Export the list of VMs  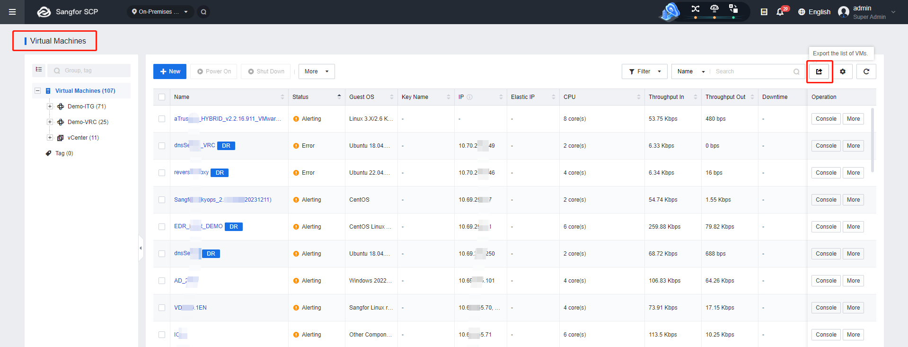819,71
